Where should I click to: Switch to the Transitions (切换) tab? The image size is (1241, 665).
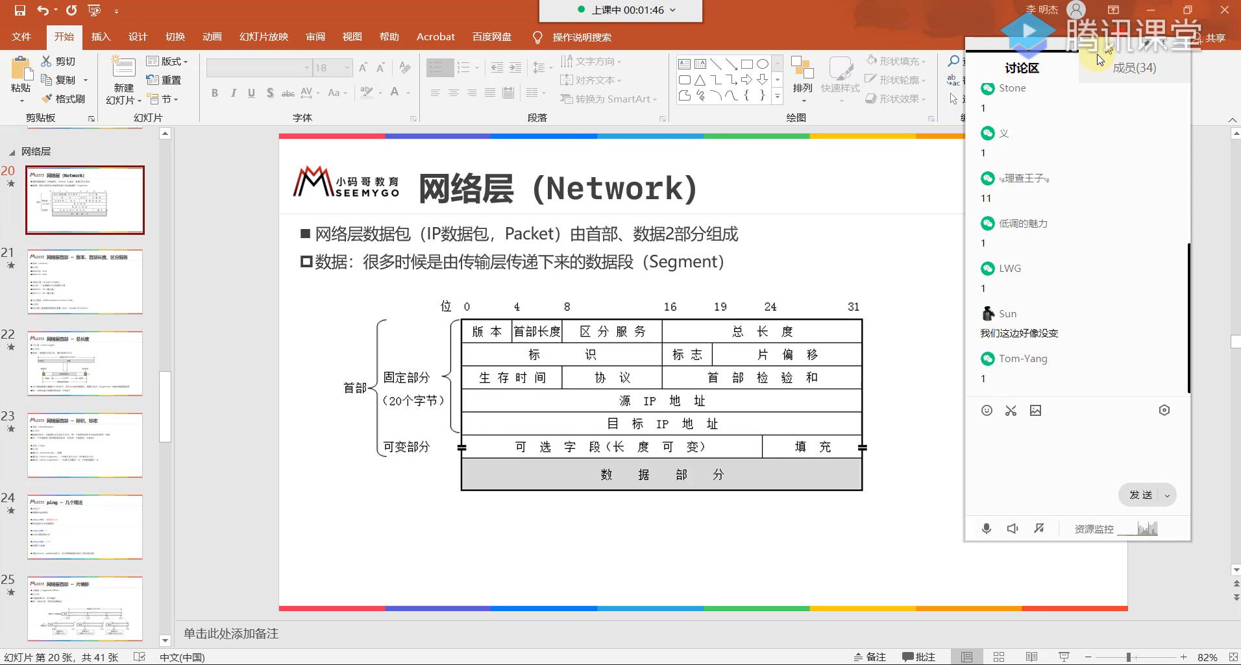point(175,37)
